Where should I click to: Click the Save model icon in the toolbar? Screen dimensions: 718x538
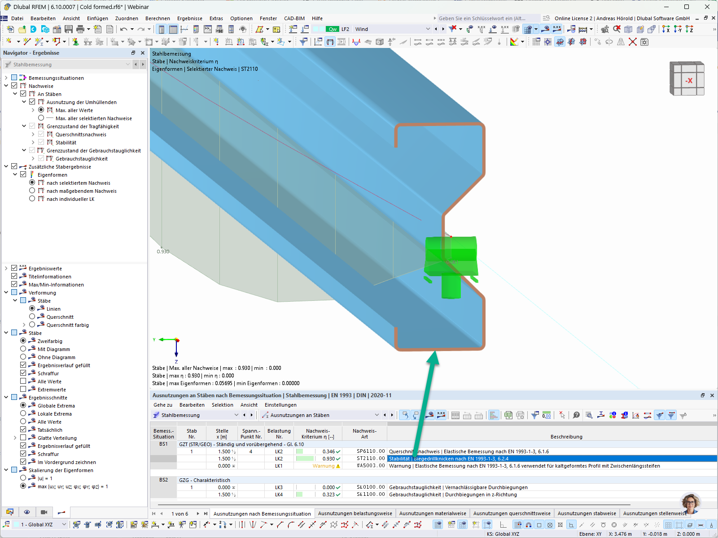point(69,29)
